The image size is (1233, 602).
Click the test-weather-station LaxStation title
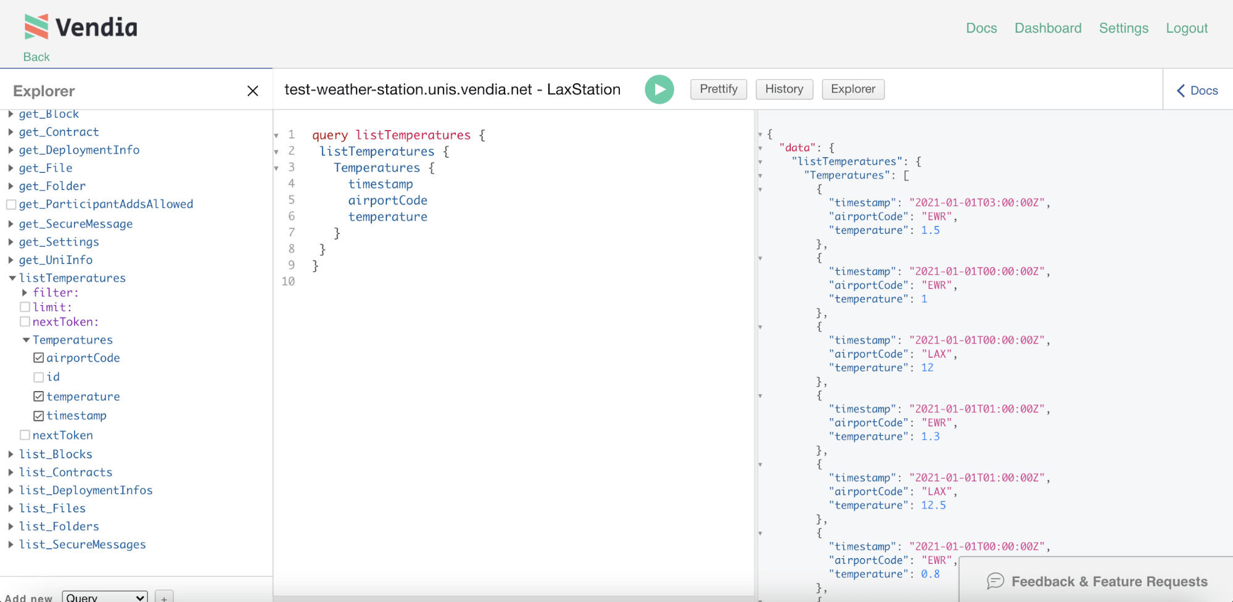pos(452,89)
